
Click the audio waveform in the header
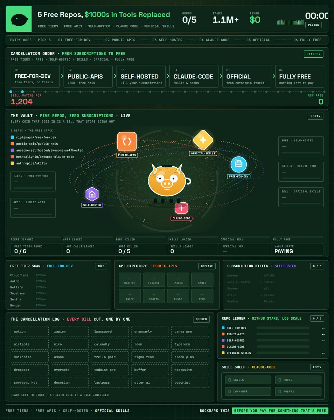[x=290, y=22]
